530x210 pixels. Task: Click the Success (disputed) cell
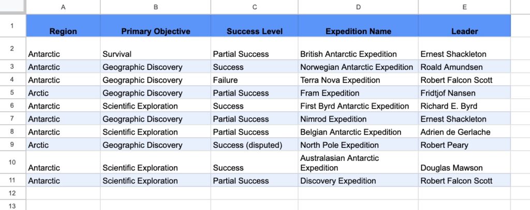click(247, 145)
